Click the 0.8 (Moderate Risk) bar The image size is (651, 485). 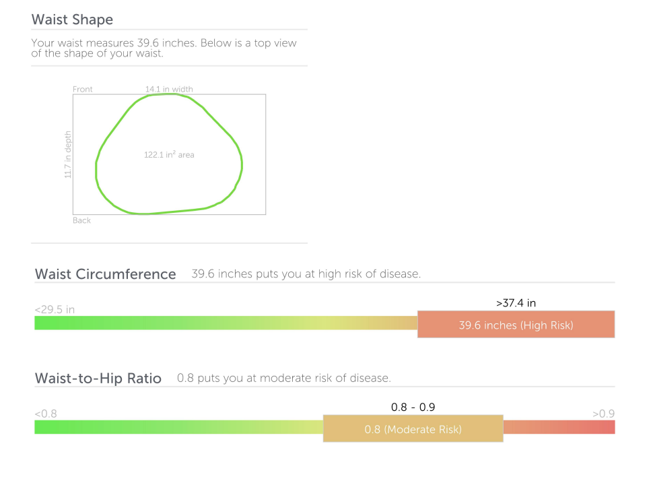pos(413,428)
